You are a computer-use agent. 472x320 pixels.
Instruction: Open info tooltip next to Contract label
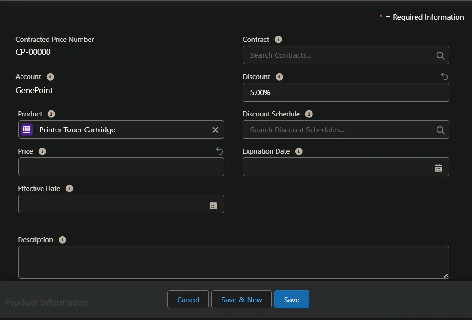(x=278, y=40)
